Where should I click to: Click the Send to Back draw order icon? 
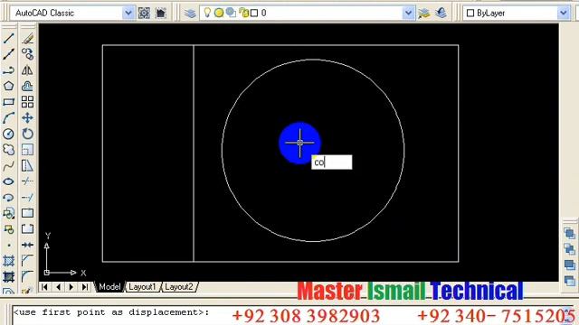[x=570, y=249]
